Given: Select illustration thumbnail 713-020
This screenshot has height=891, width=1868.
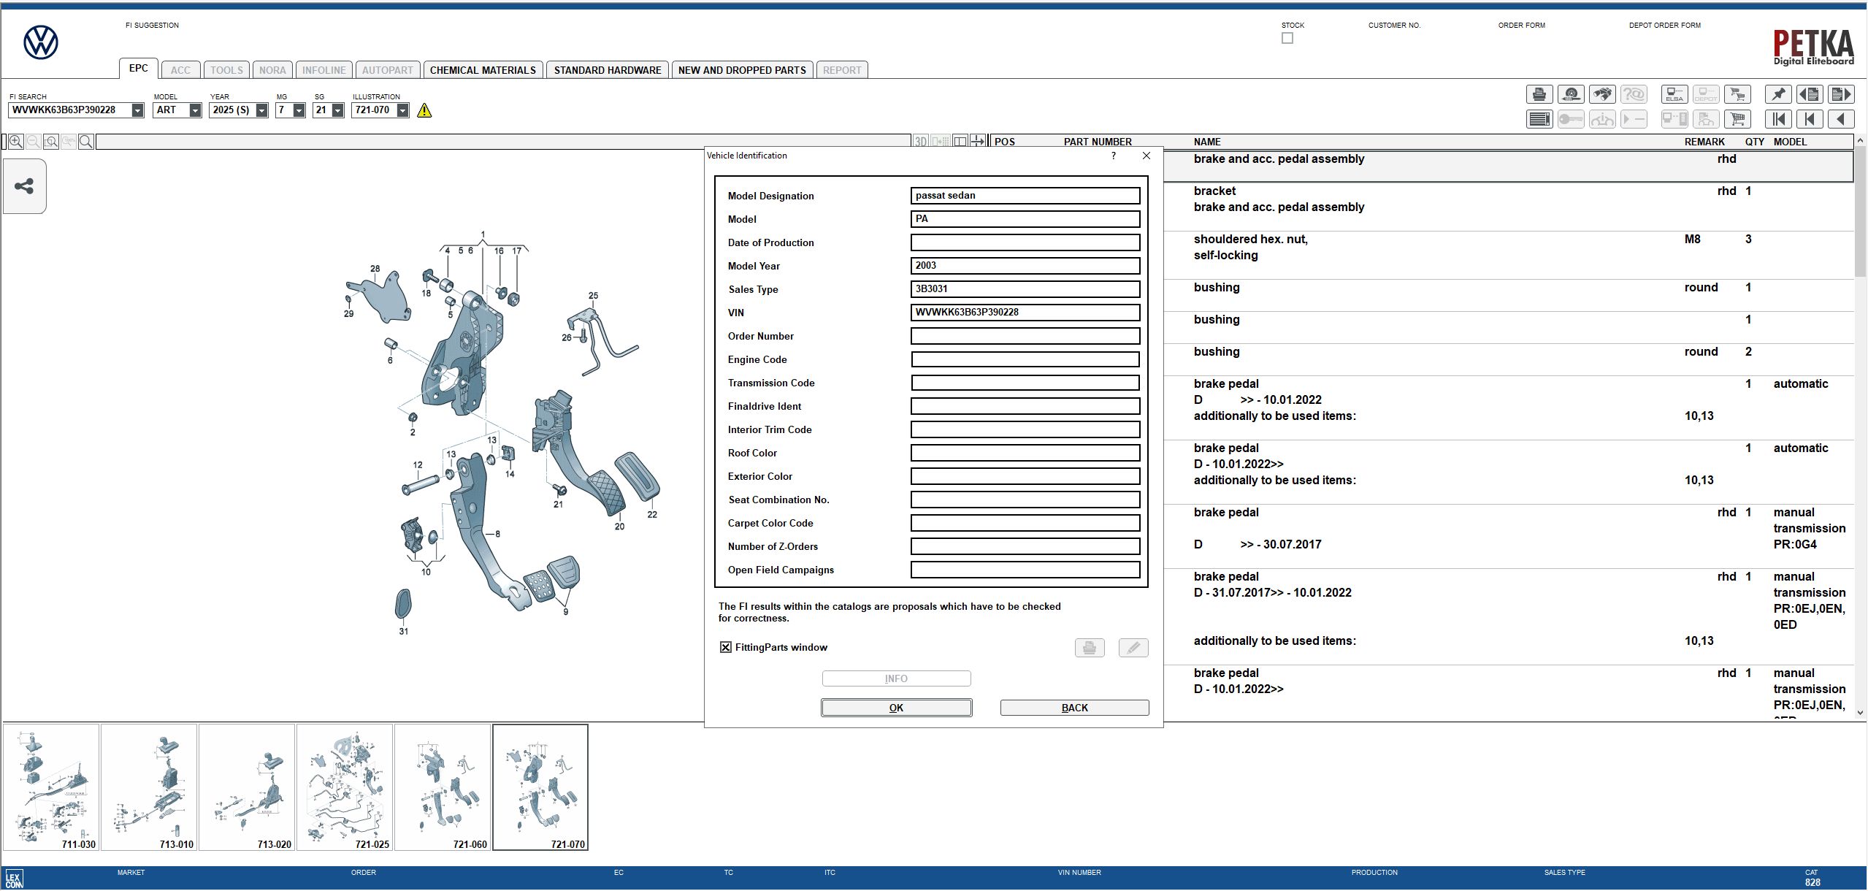Looking at the screenshot, I should [247, 787].
